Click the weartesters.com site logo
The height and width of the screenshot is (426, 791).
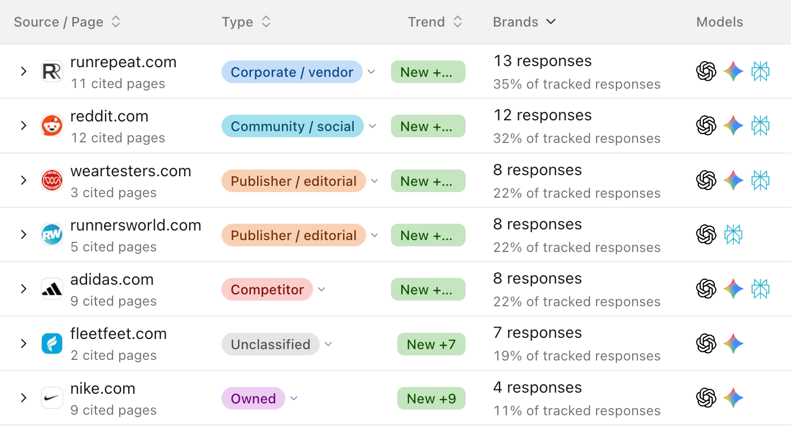[52, 180]
